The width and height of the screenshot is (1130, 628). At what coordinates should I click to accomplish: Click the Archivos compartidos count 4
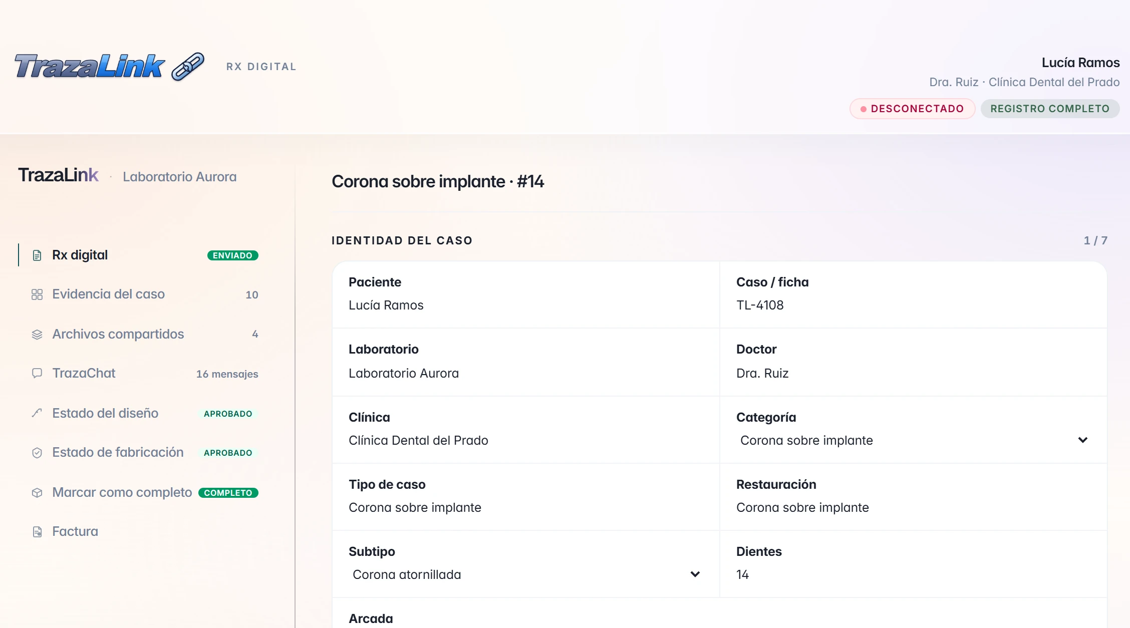click(255, 334)
